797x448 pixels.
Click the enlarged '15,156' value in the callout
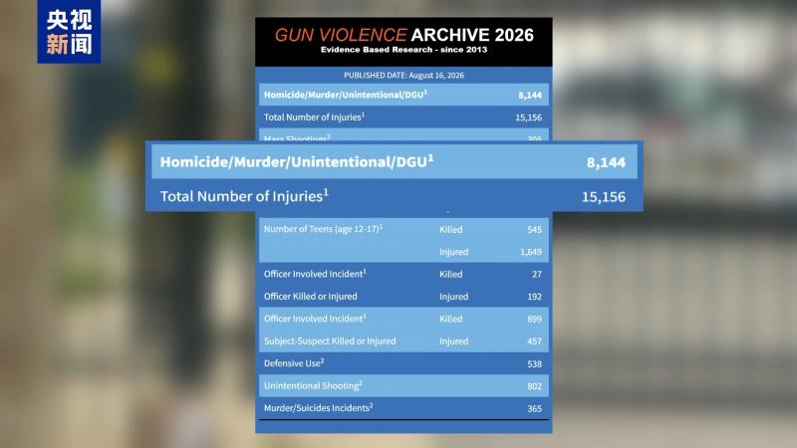tap(604, 197)
